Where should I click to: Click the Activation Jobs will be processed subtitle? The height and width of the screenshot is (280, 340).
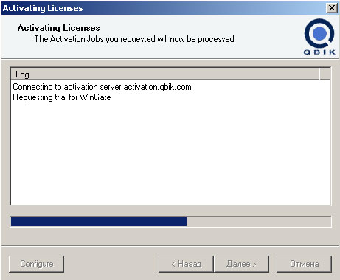click(x=135, y=39)
